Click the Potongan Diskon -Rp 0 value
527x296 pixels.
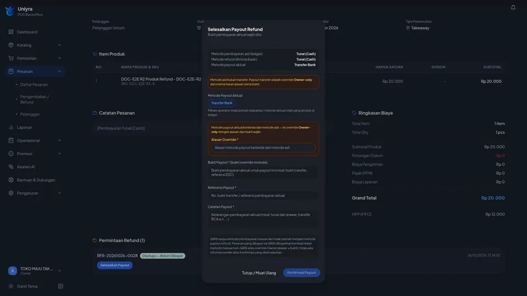point(500,156)
